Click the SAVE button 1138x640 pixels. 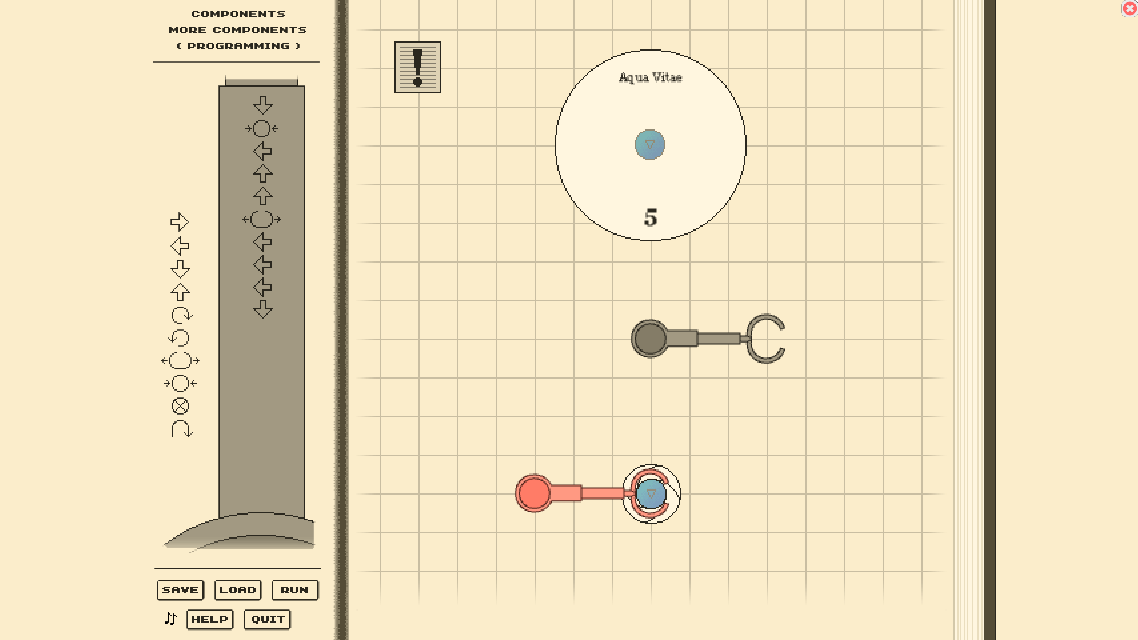coord(180,590)
